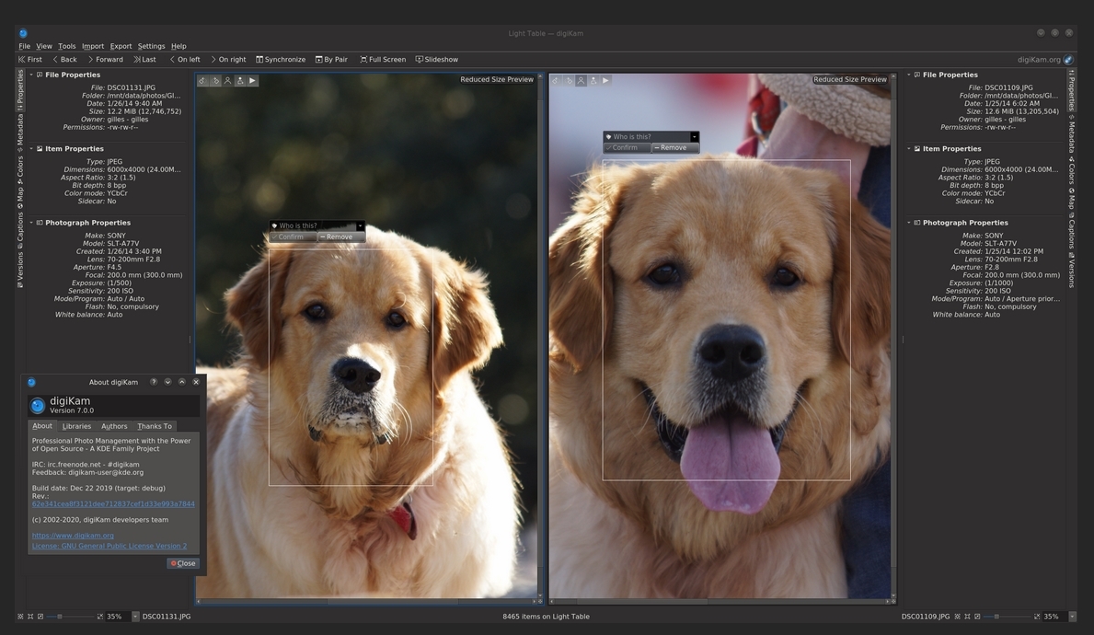Start slideshow via play icon on right preview

coord(605,80)
